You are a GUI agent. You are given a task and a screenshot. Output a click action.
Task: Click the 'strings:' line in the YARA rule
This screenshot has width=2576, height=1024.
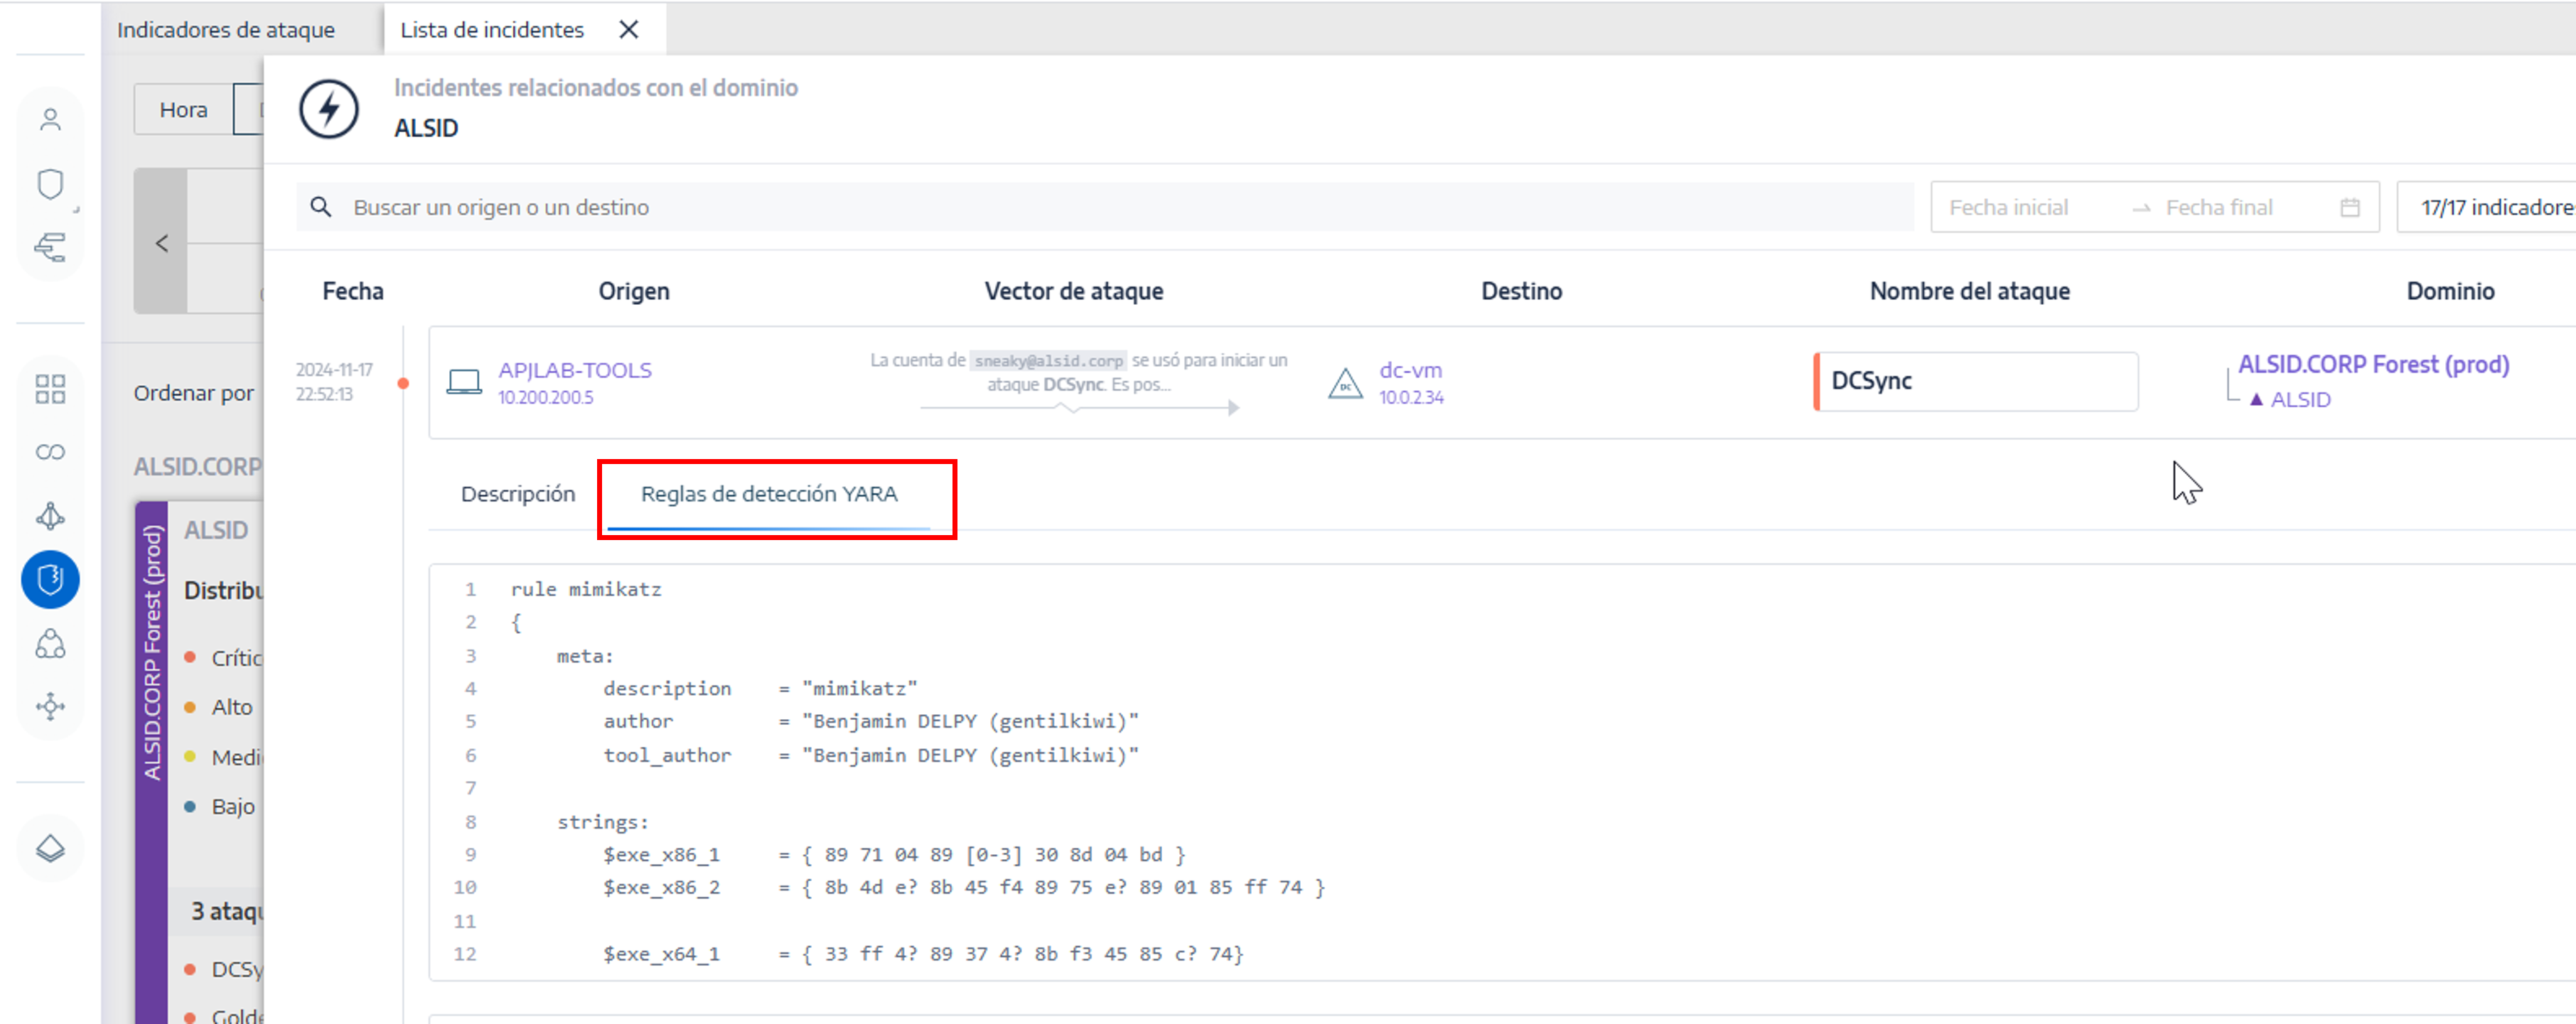tap(603, 822)
